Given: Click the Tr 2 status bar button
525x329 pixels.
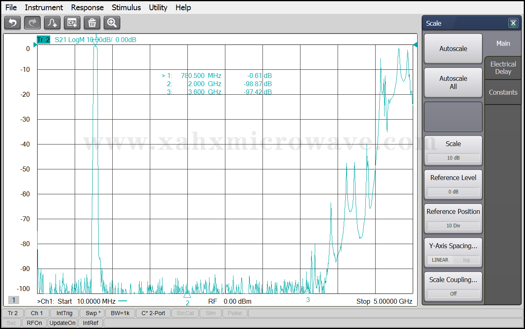Looking at the screenshot, I should (13, 313).
